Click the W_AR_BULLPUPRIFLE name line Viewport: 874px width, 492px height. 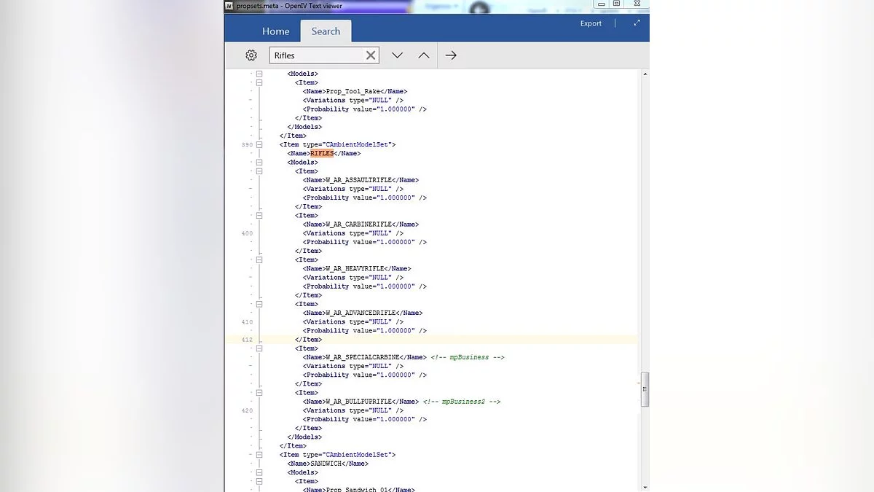pyautogui.click(x=361, y=402)
